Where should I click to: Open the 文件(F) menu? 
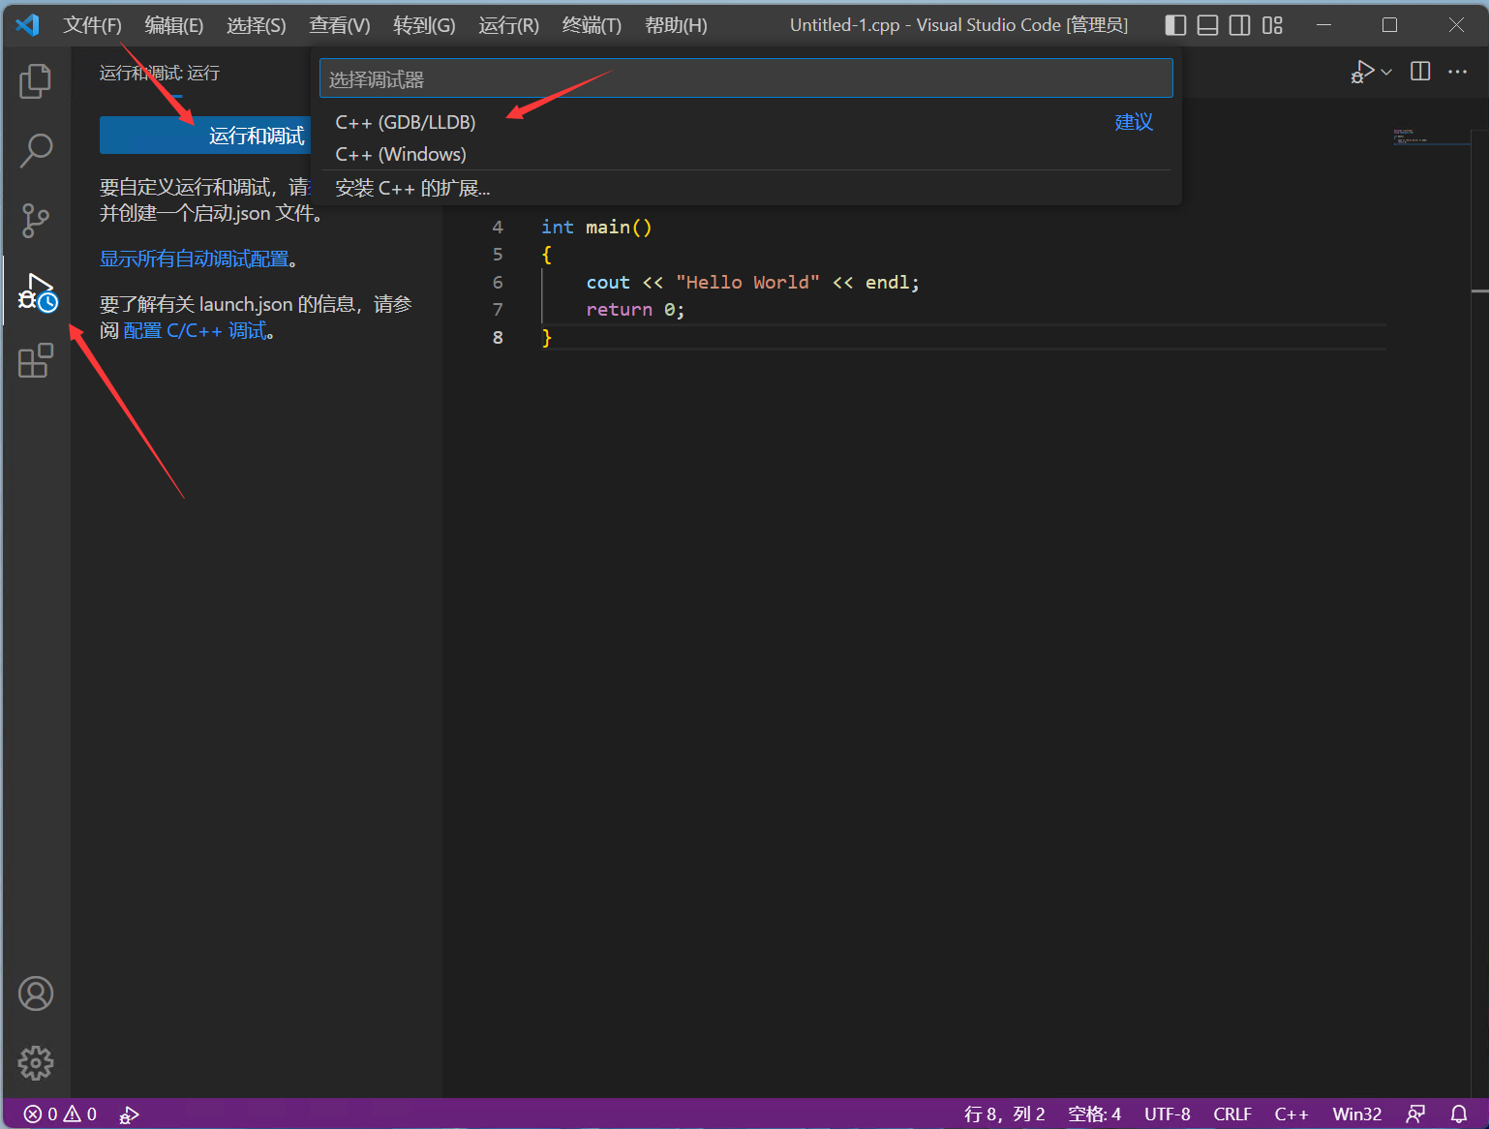coord(92,25)
